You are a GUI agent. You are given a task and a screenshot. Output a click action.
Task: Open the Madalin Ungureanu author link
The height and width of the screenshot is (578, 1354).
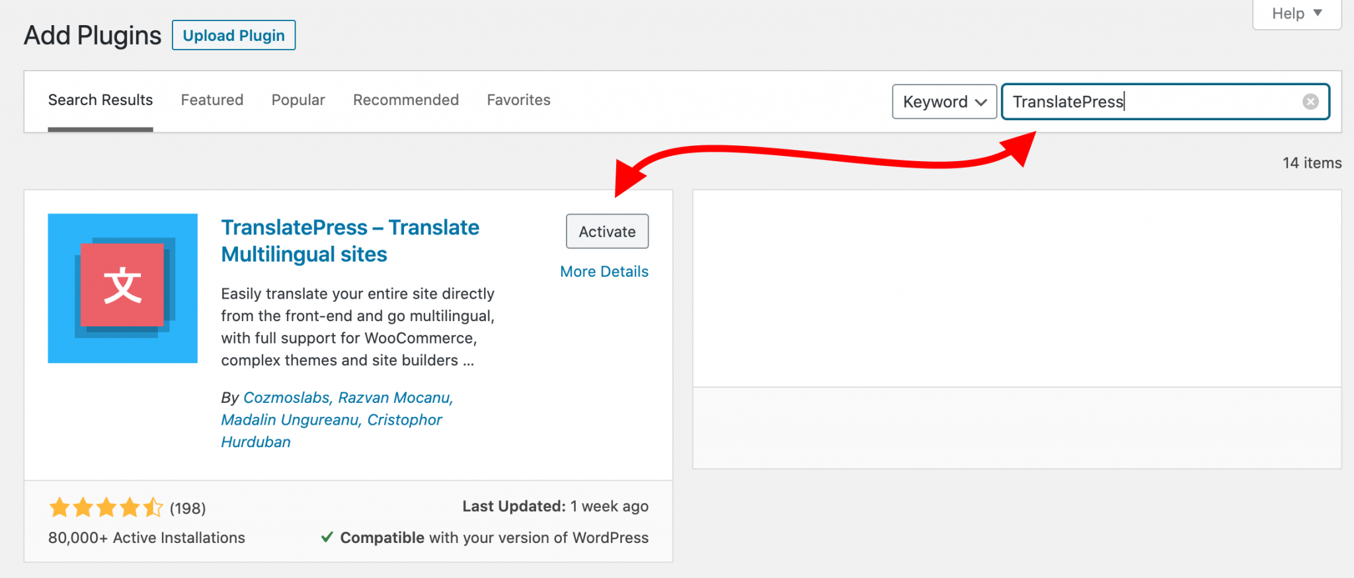coord(290,420)
